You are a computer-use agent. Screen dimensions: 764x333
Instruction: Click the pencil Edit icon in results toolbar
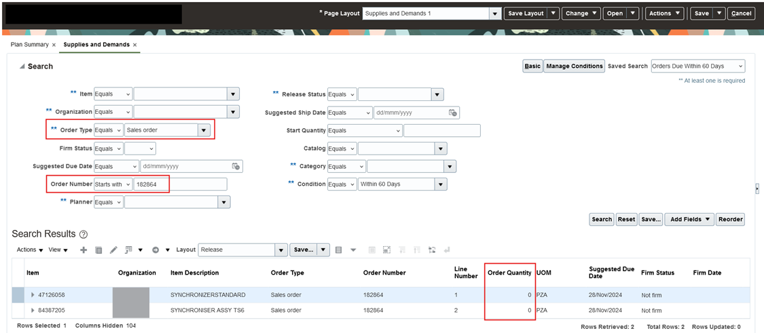[113, 250]
